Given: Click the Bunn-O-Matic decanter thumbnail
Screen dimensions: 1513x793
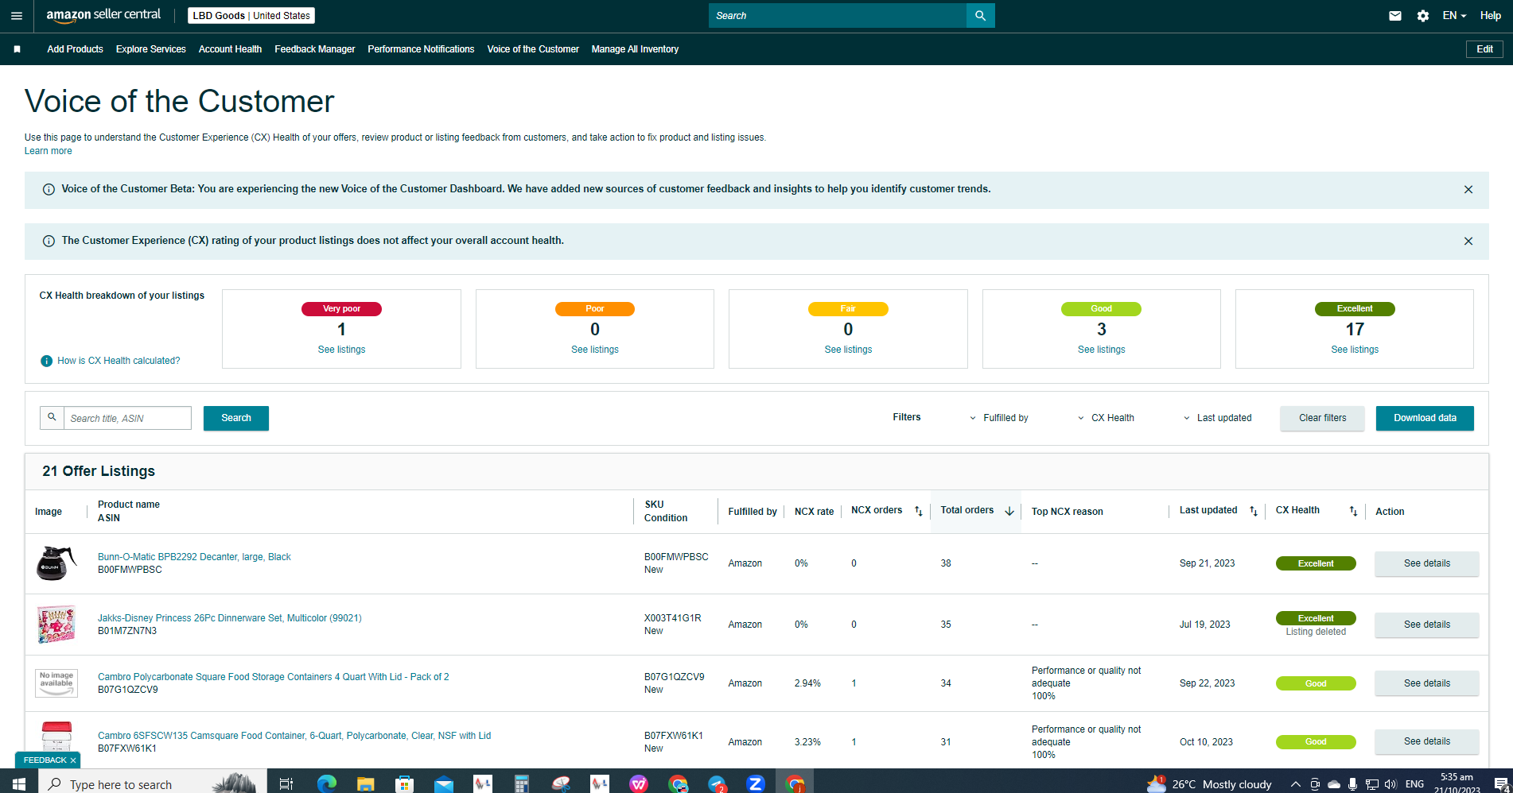Looking at the screenshot, I should 56,563.
